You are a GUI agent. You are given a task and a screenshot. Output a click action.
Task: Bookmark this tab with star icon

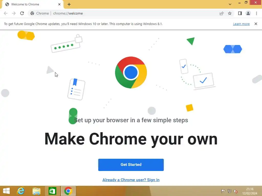click(230, 13)
